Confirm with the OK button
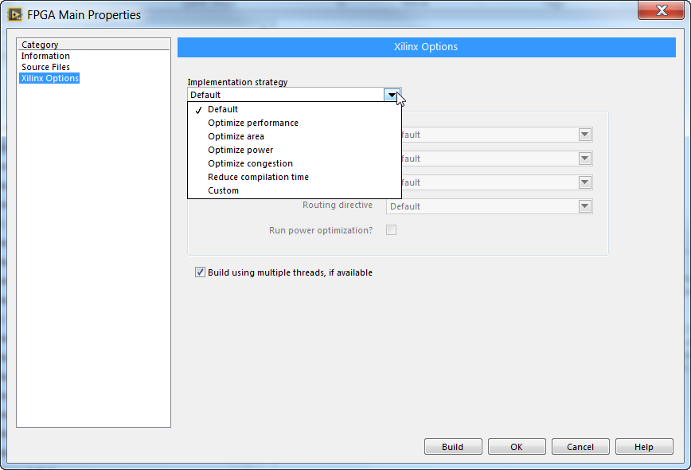 [517, 447]
